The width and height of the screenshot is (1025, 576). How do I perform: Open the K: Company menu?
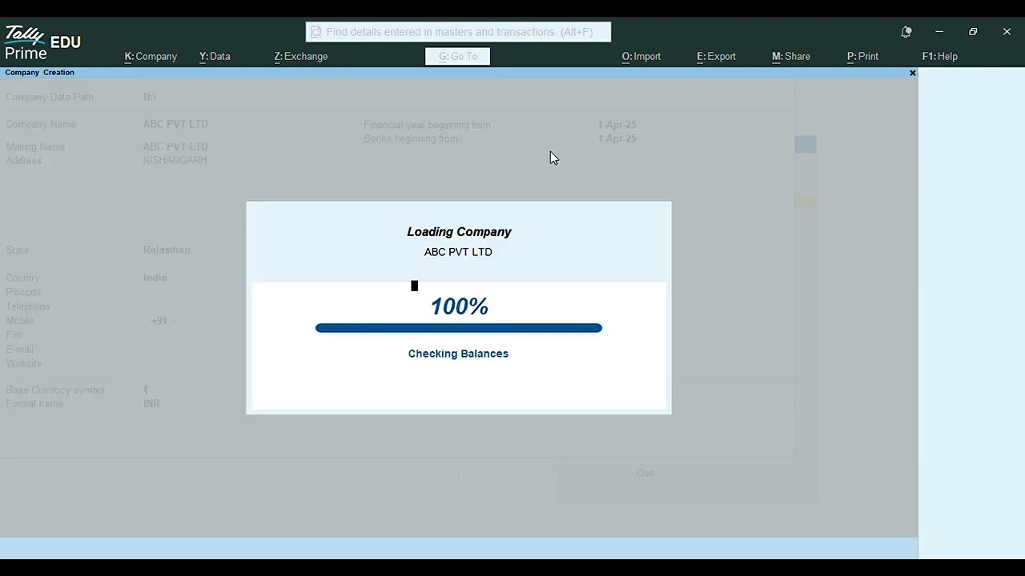[x=151, y=57]
